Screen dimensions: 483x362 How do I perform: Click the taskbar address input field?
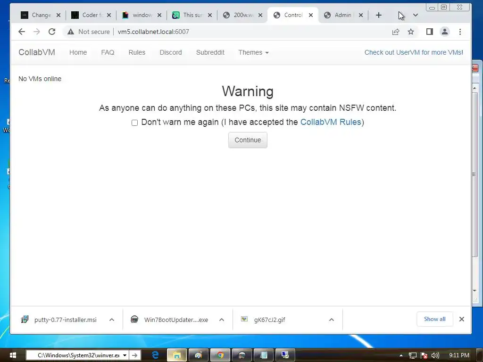pos(74,355)
